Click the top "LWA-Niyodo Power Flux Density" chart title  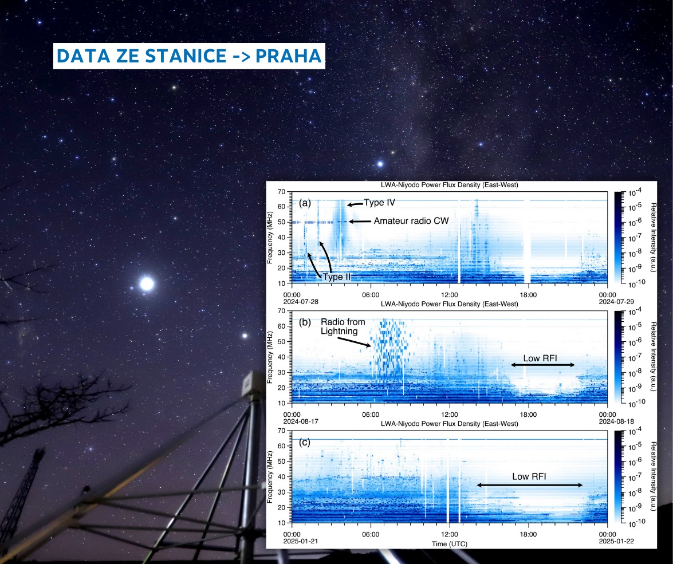tap(449, 185)
